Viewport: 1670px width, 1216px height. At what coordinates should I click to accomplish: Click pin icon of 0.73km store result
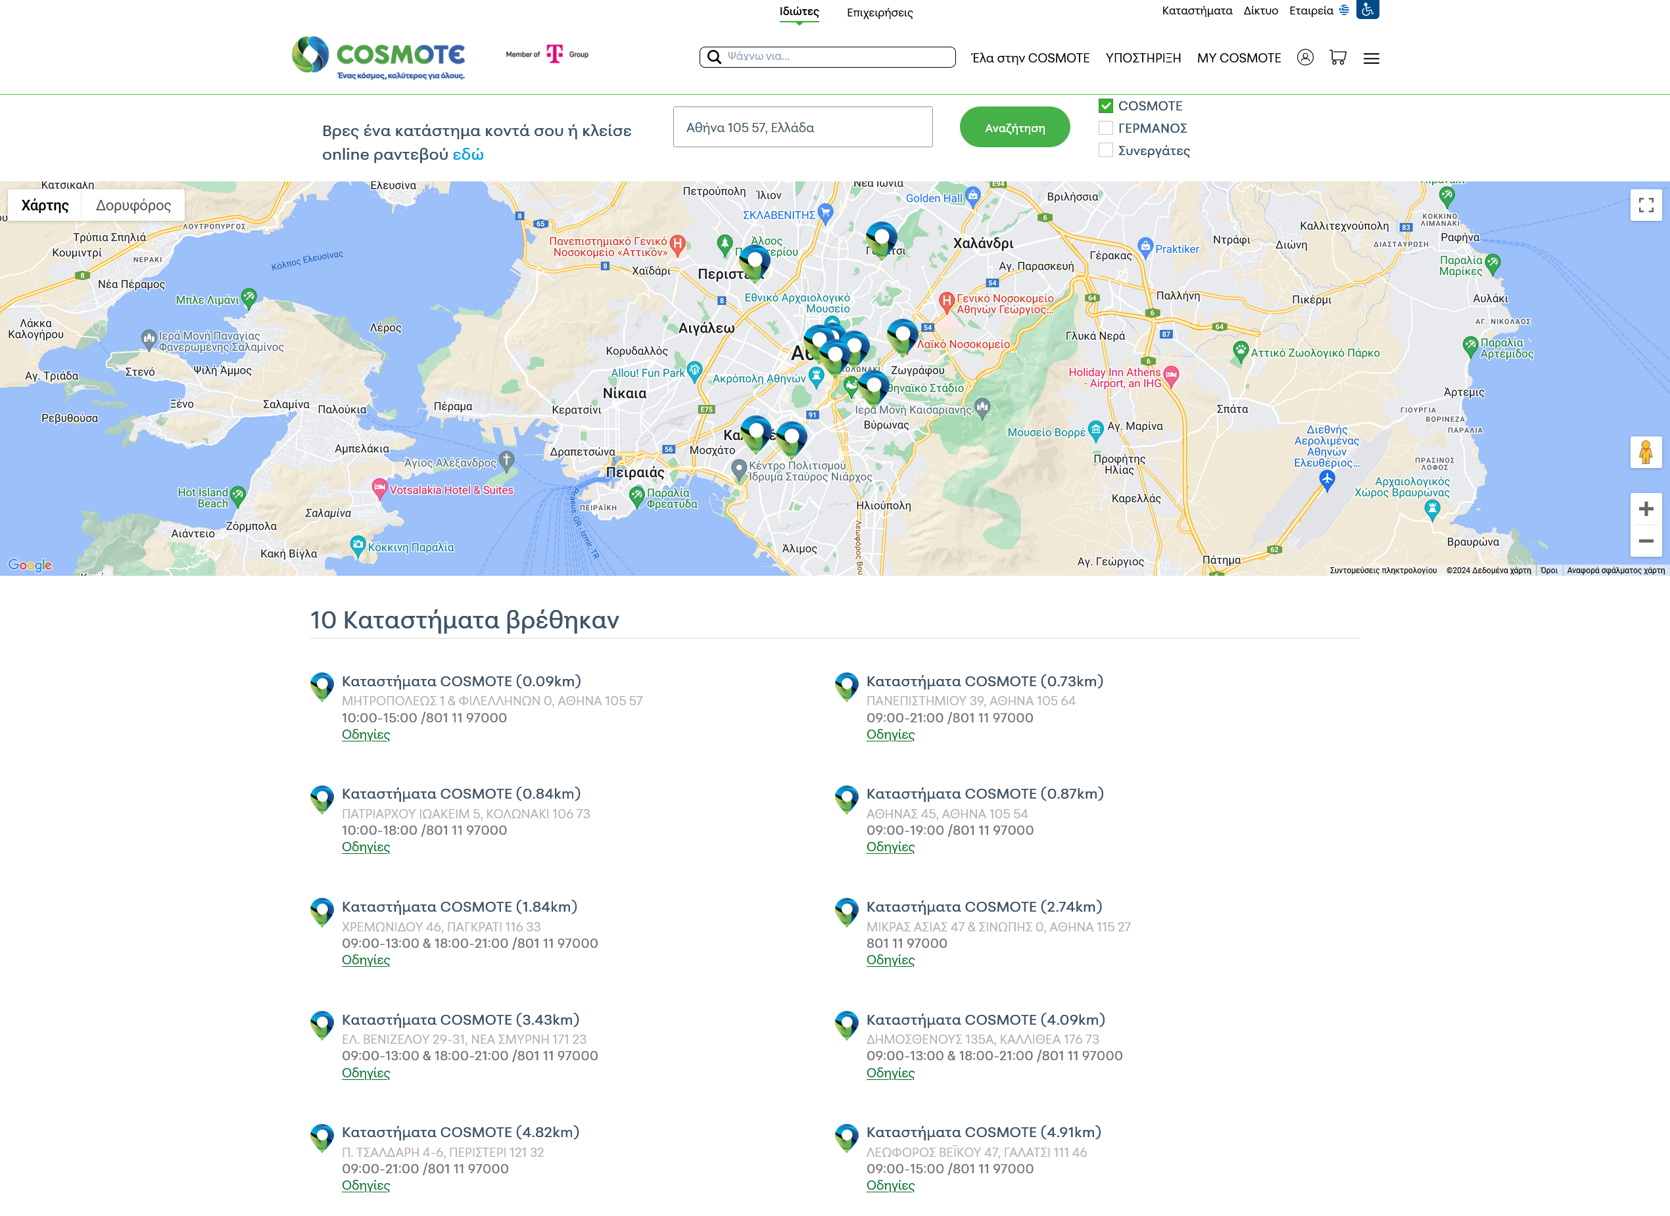click(846, 686)
